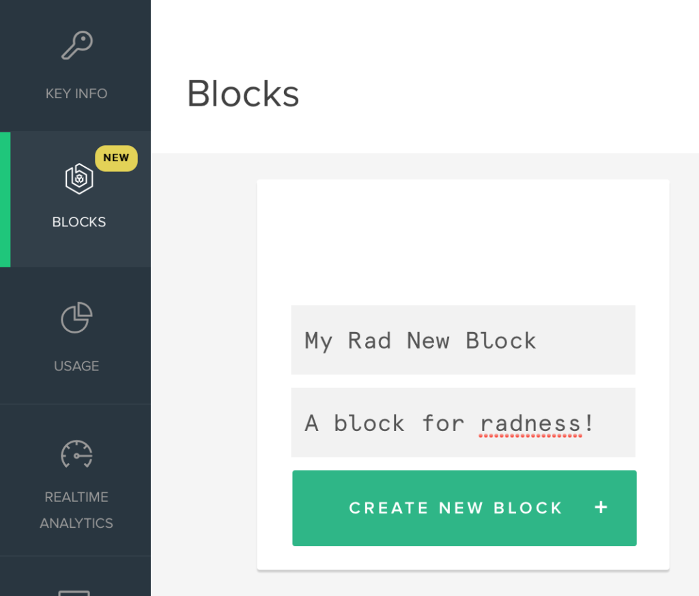Select BLOCKS from the sidebar

click(79, 222)
